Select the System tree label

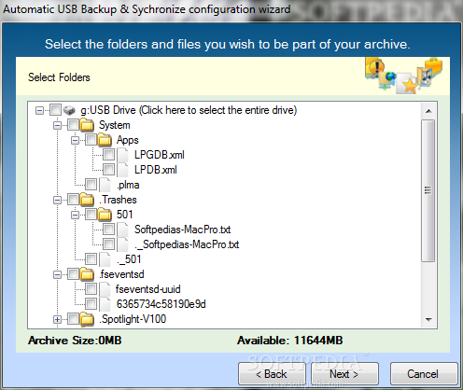[115, 125]
